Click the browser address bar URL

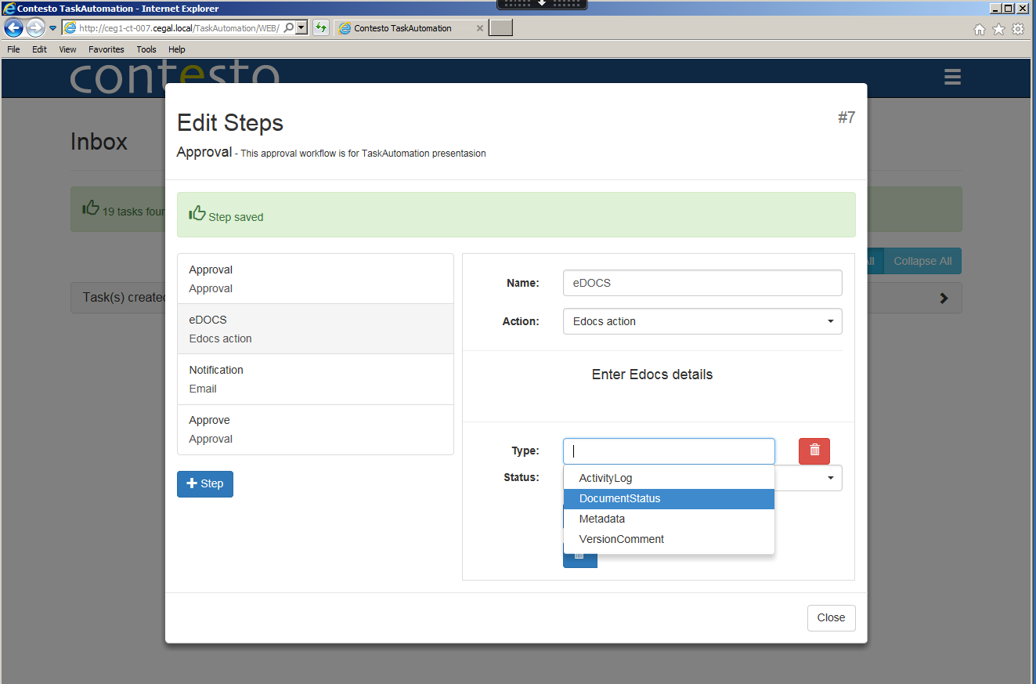179,28
